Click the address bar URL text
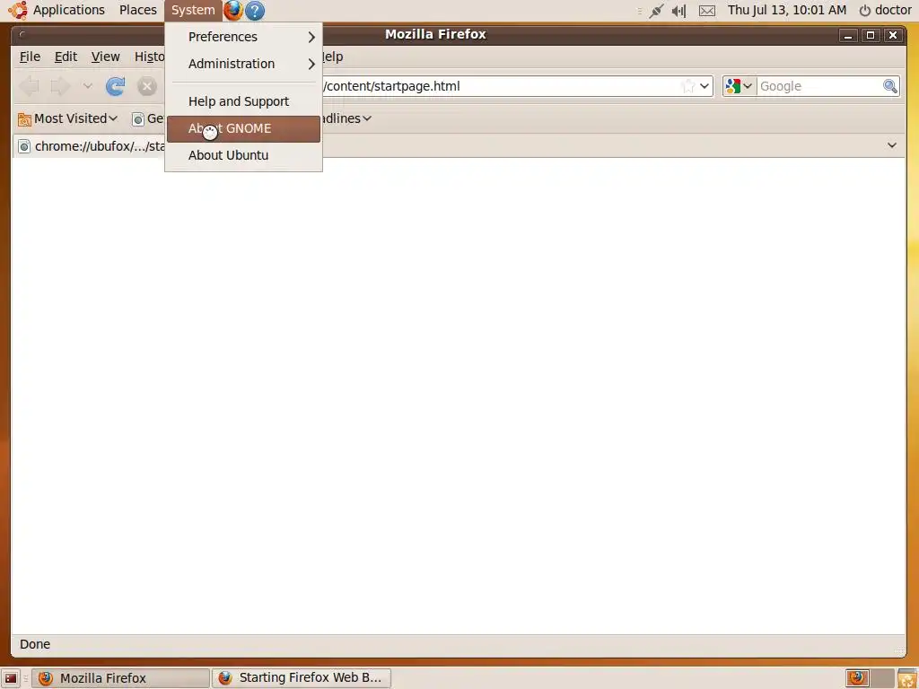919x689 pixels. coord(392,86)
